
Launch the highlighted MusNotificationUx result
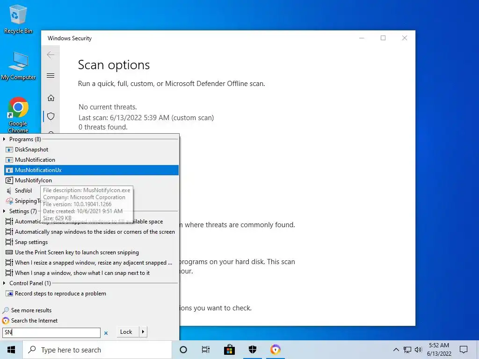pyautogui.click(x=91, y=170)
